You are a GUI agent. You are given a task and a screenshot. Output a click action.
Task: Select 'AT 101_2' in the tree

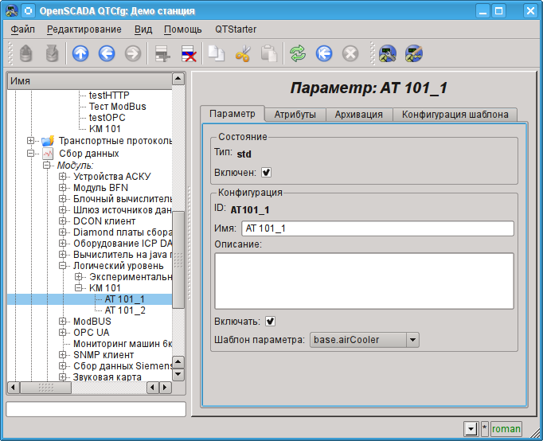(125, 310)
